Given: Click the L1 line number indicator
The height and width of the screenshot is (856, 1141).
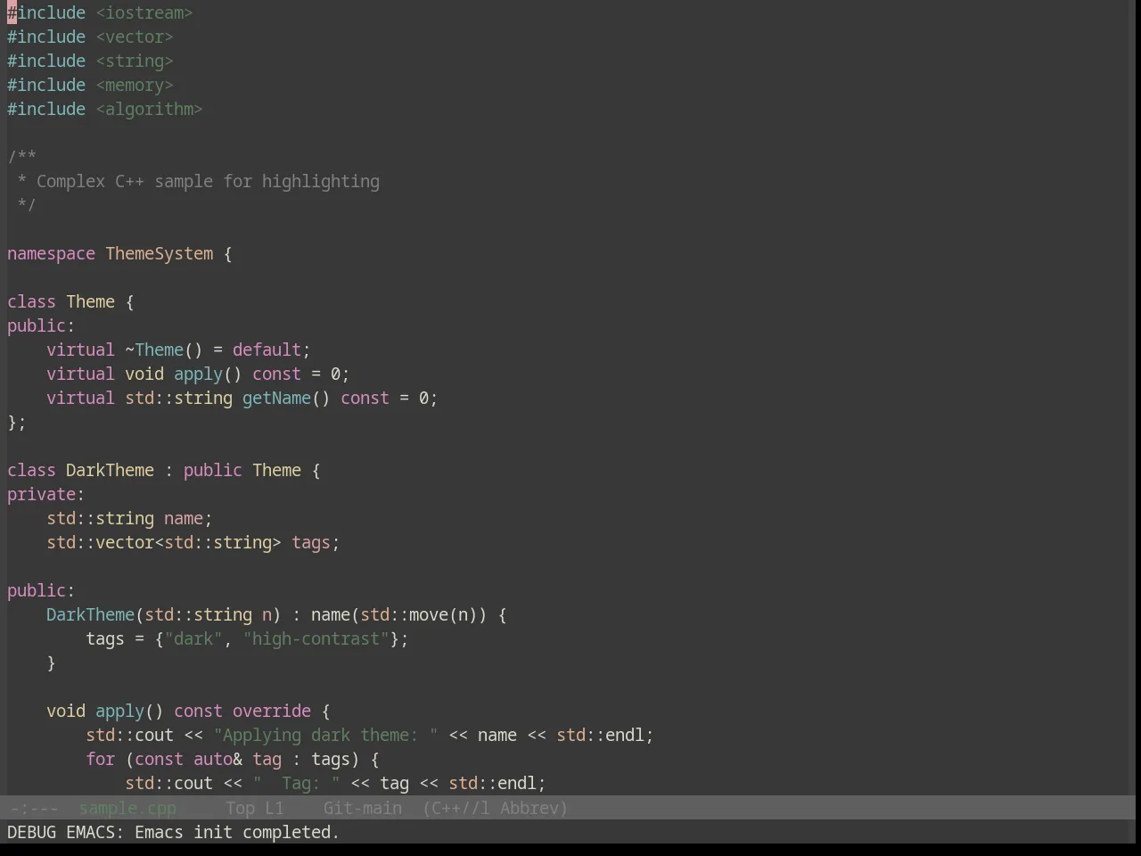Looking at the screenshot, I should tap(274, 808).
